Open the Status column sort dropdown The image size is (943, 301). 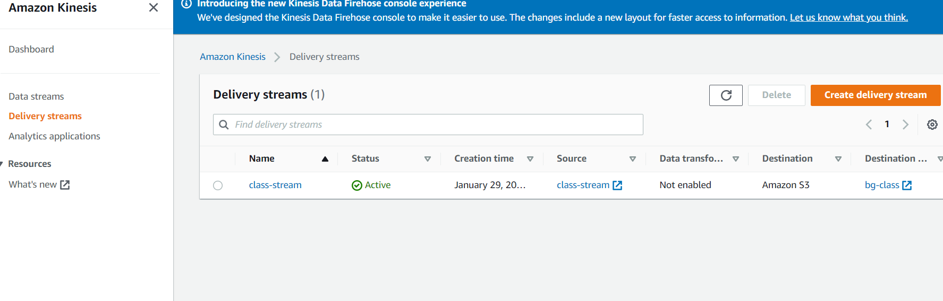[x=428, y=159]
